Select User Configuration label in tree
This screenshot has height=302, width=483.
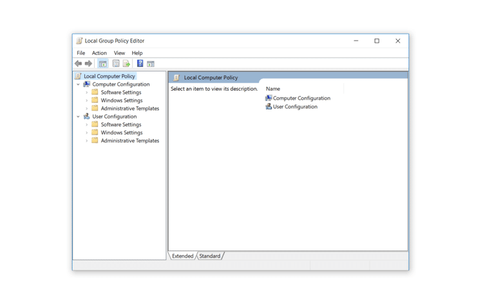tap(115, 117)
